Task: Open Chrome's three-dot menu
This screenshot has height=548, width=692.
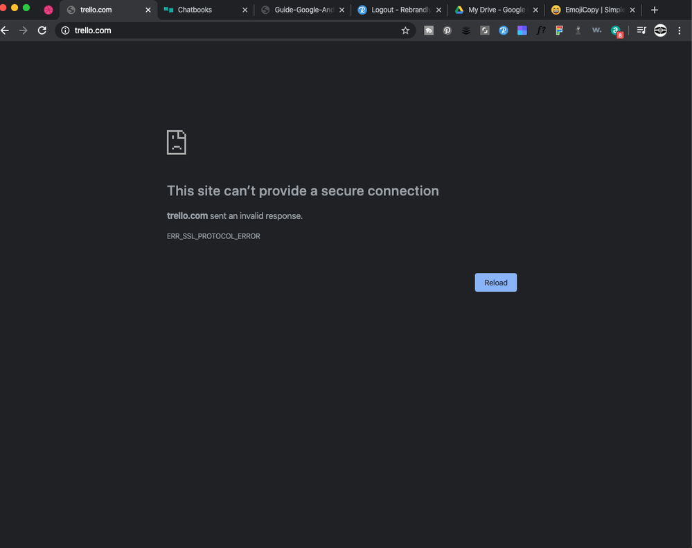Action: tap(680, 30)
